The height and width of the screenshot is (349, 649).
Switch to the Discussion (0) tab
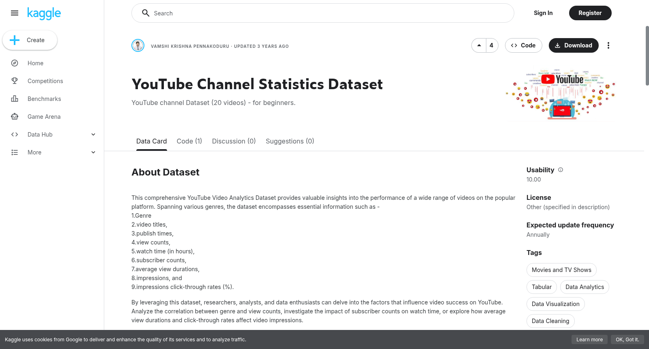234,141
